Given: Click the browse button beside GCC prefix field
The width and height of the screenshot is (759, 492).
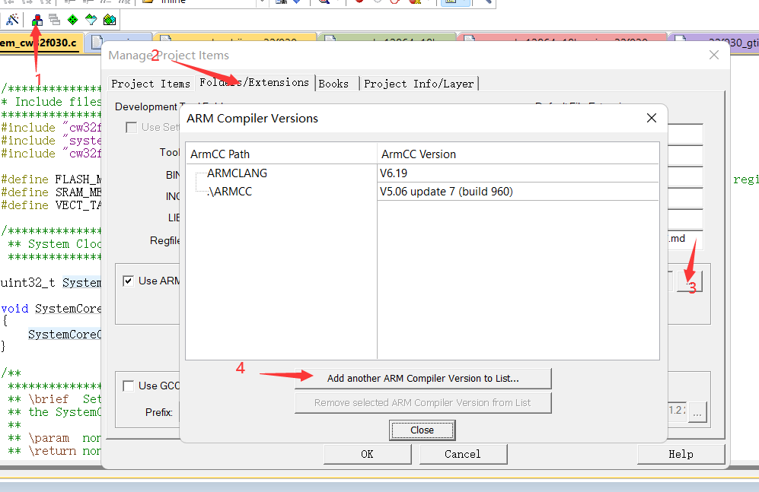Looking at the screenshot, I should (x=697, y=413).
